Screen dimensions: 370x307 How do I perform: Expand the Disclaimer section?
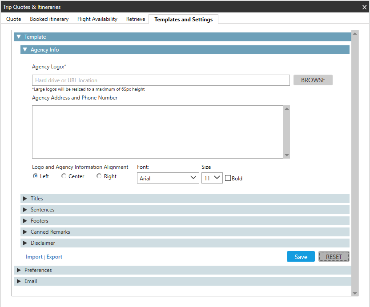25,243
